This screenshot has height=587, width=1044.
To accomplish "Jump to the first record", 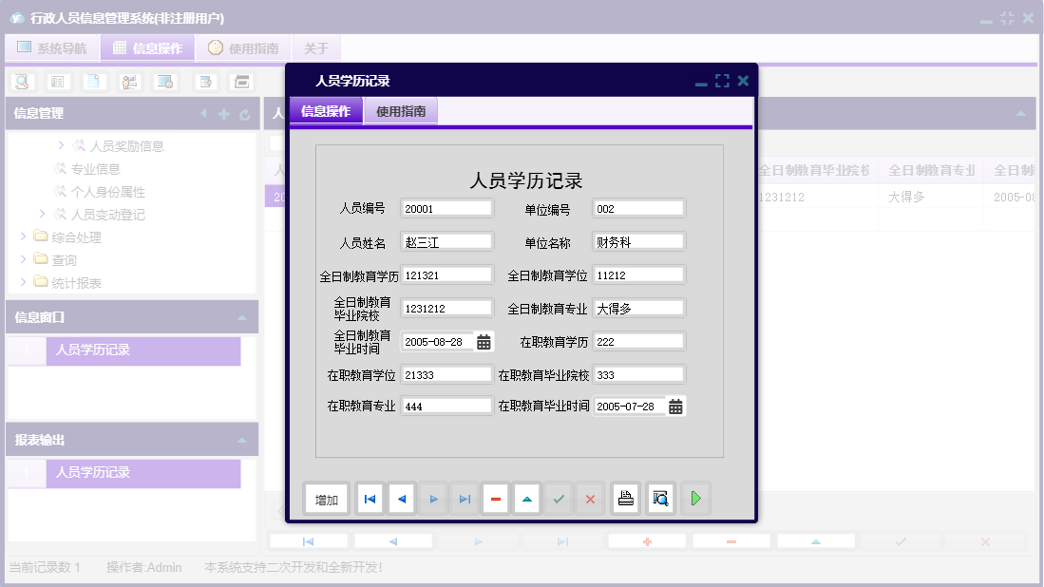I will coord(369,498).
